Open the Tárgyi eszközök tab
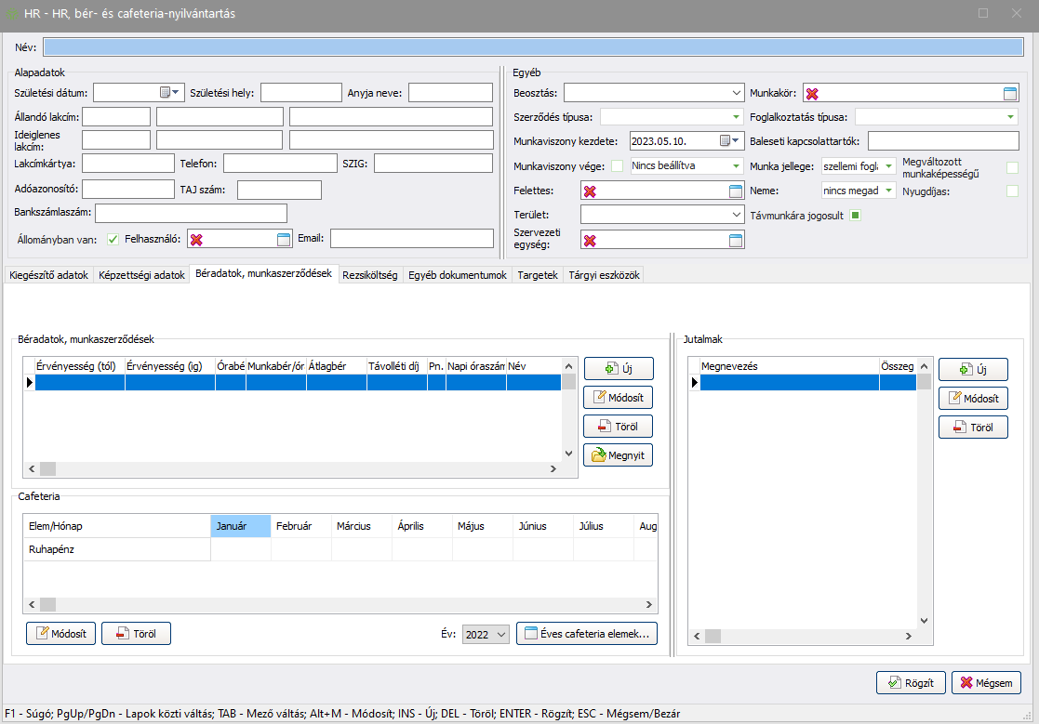Image resolution: width=1039 pixels, height=724 pixels. coord(605,275)
